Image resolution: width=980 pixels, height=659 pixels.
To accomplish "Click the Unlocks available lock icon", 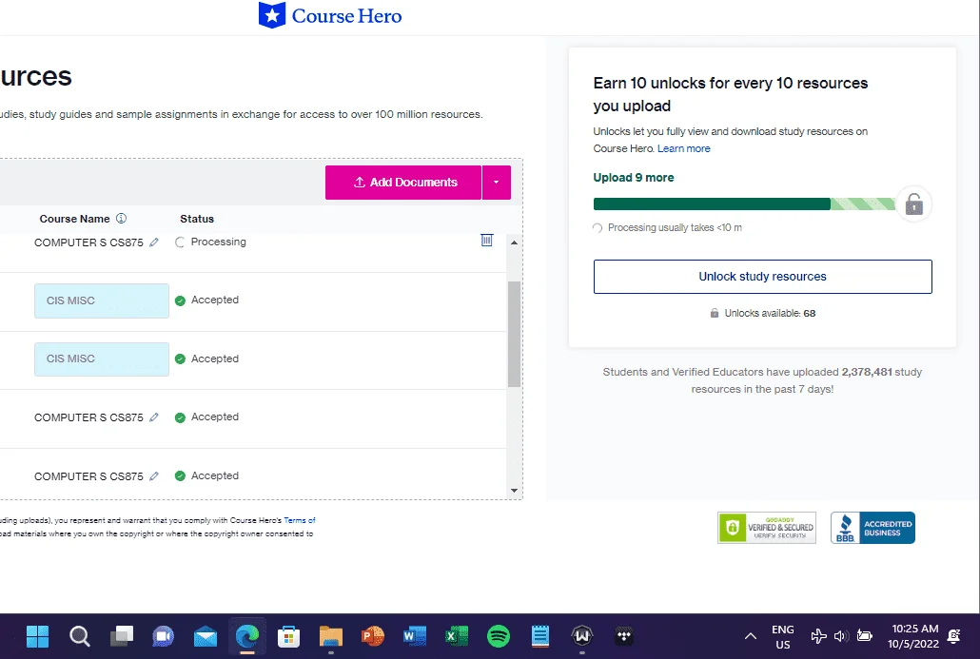I will [715, 313].
